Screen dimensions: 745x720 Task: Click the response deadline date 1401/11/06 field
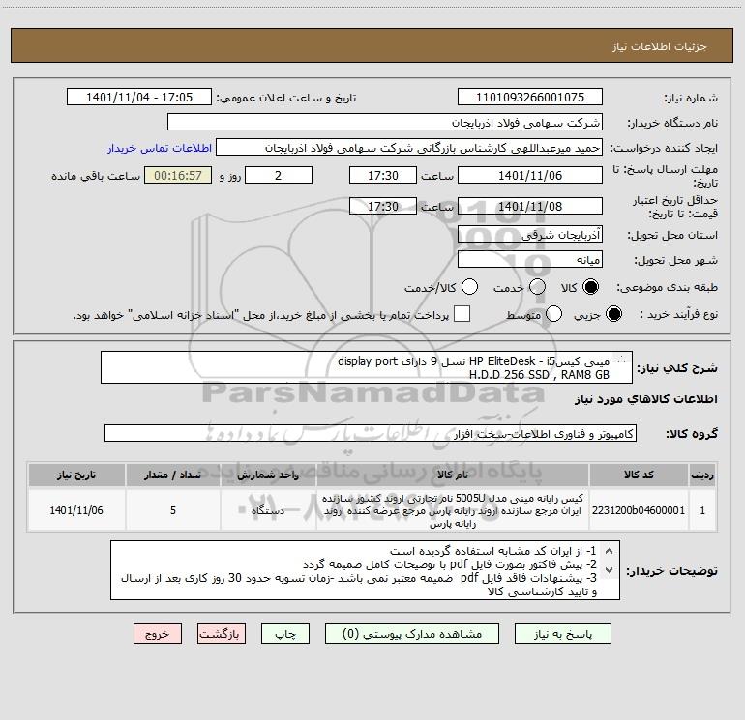click(530, 175)
